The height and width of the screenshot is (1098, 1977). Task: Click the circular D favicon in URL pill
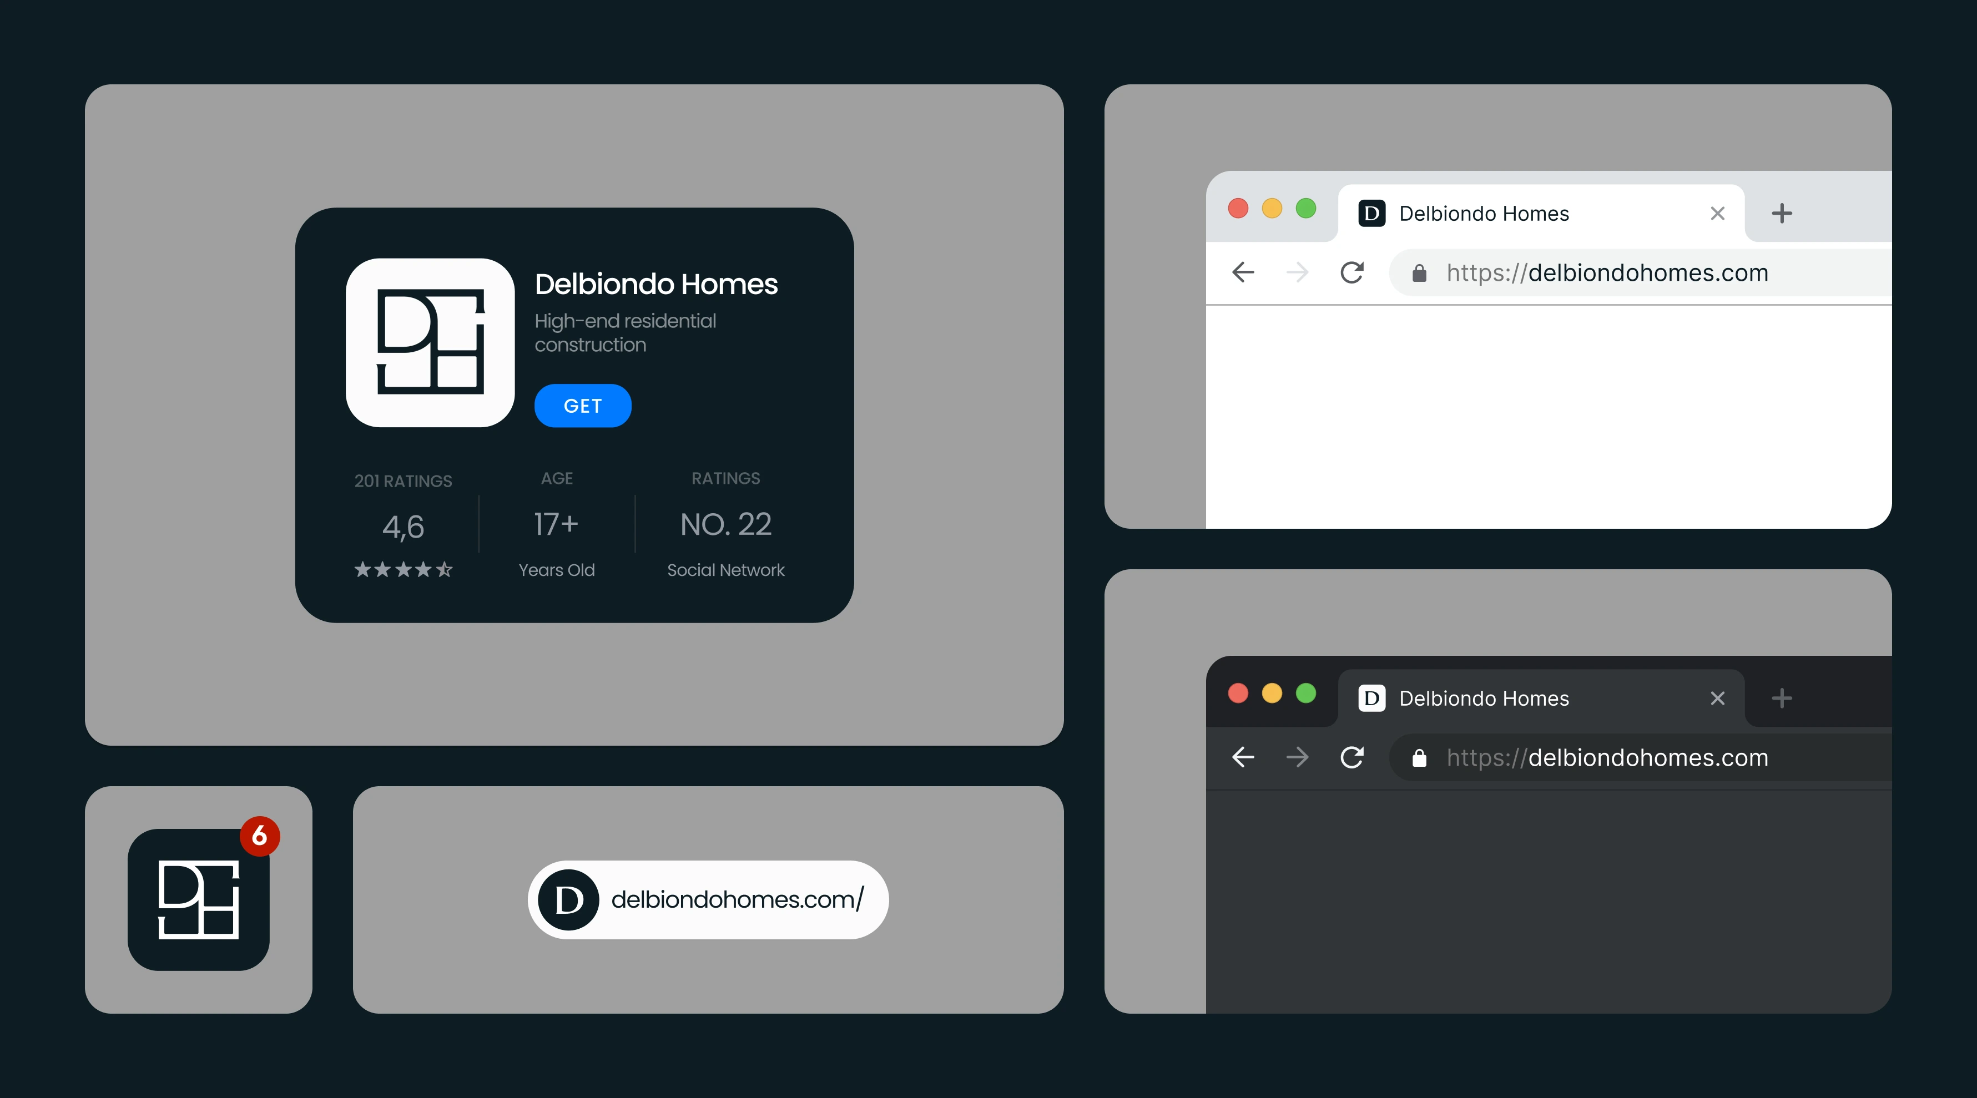(x=569, y=899)
